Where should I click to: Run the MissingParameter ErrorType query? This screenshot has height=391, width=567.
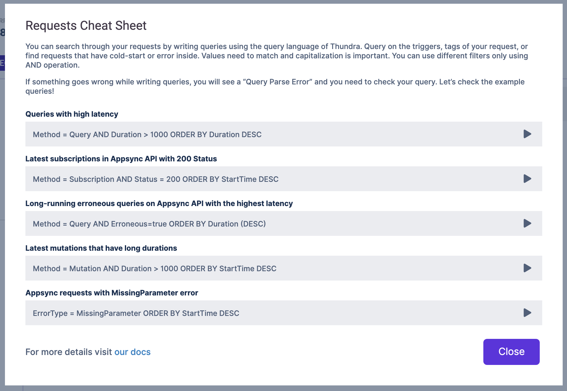pyautogui.click(x=527, y=313)
